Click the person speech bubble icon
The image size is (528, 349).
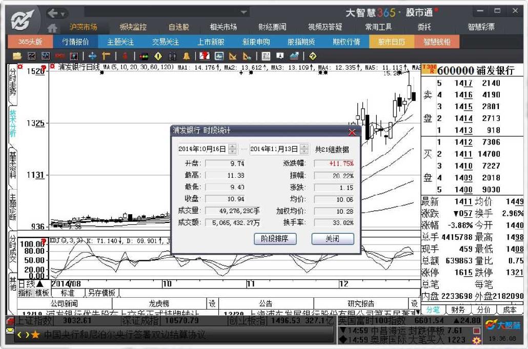(280, 56)
